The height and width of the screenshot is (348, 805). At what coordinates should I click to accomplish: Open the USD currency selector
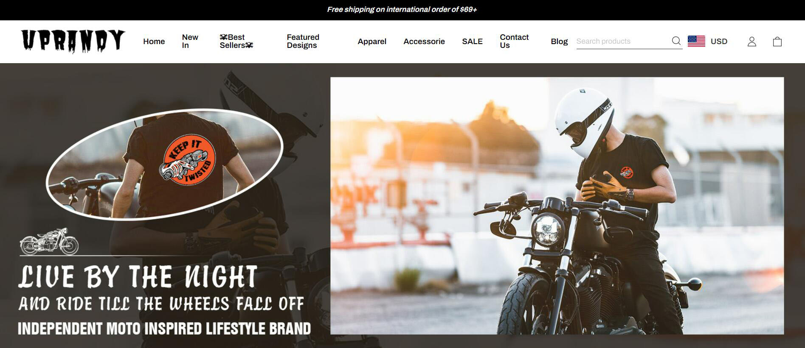pos(719,41)
